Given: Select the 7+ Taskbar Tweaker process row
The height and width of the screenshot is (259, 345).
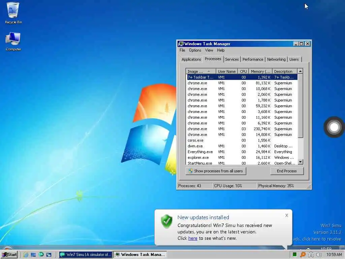Looking at the screenshot, I should pos(242,77).
